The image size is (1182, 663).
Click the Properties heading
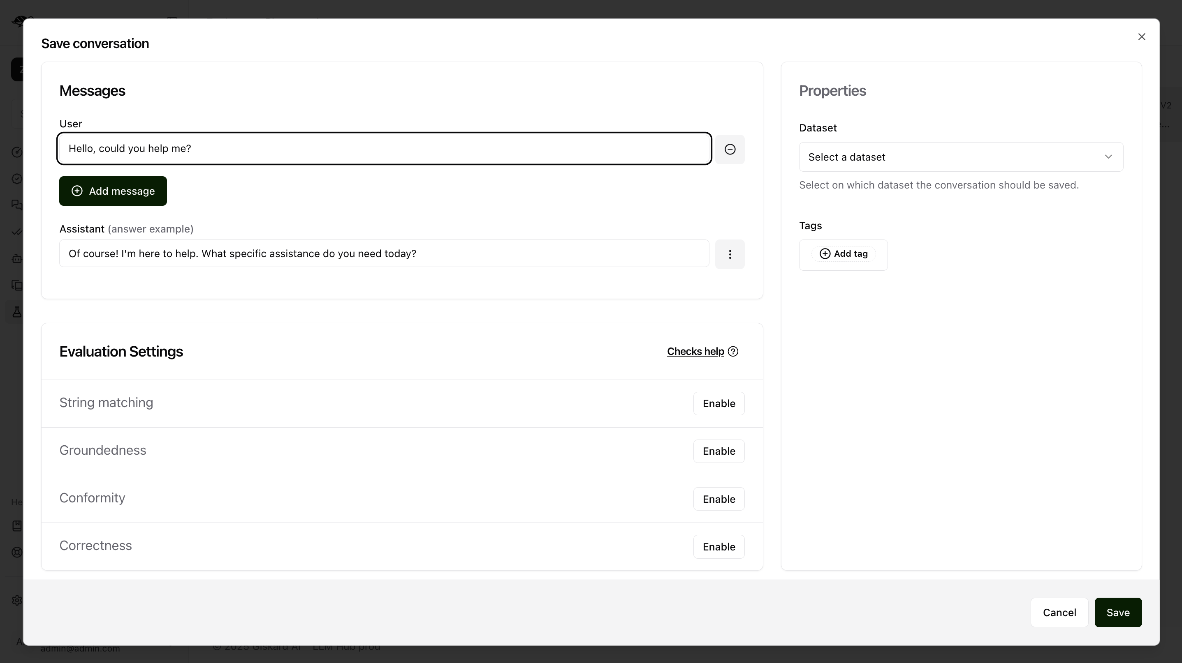(x=832, y=91)
